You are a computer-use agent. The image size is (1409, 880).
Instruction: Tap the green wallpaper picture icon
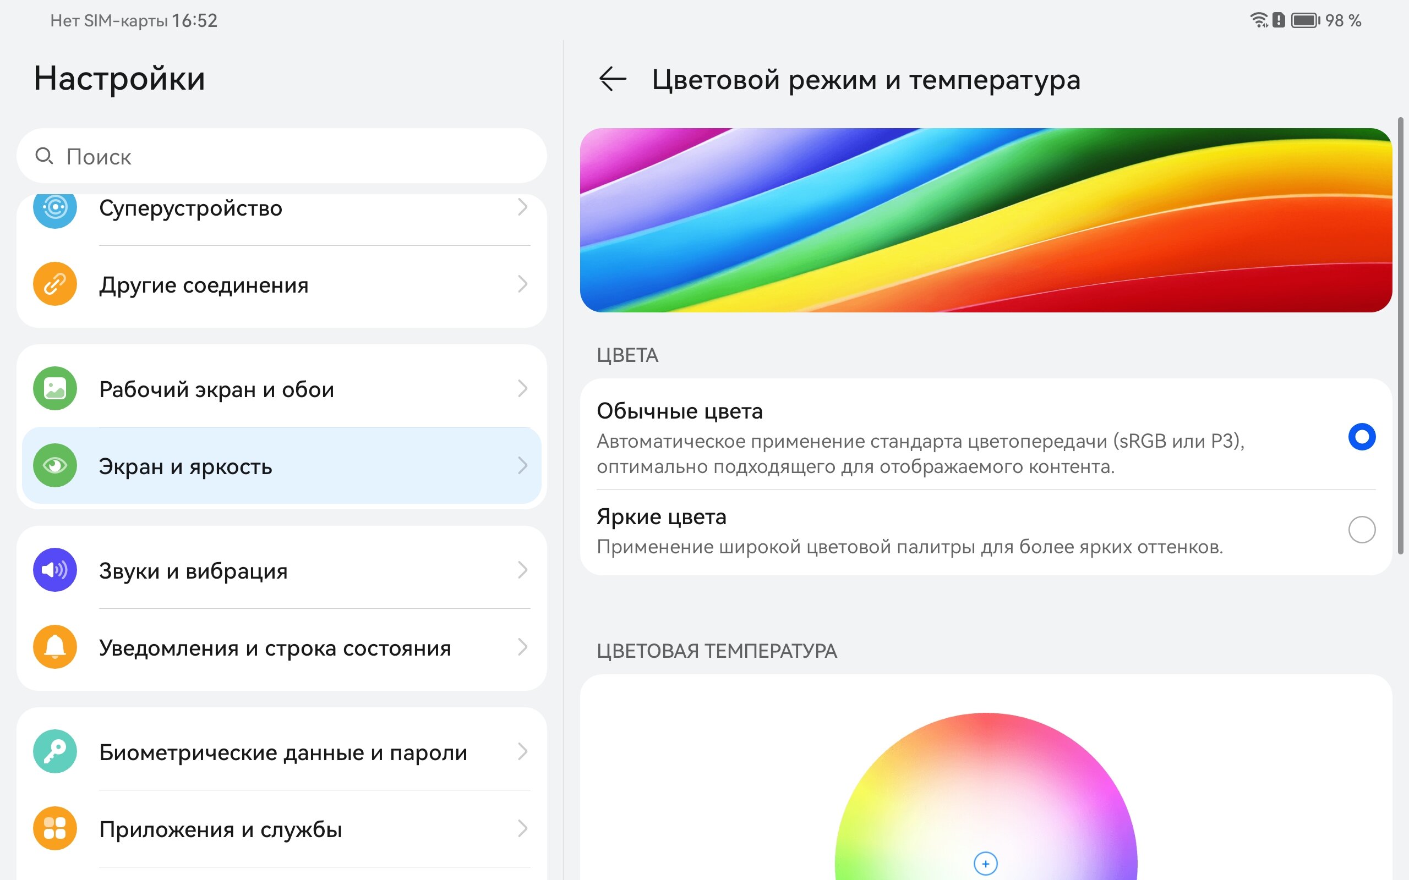coord(54,388)
